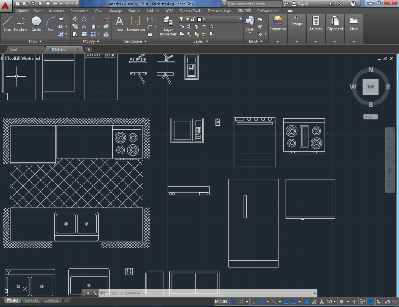Toggle ortho mode in status bar
The width and height of the screenshot is (399, 307).
(254, 302)
